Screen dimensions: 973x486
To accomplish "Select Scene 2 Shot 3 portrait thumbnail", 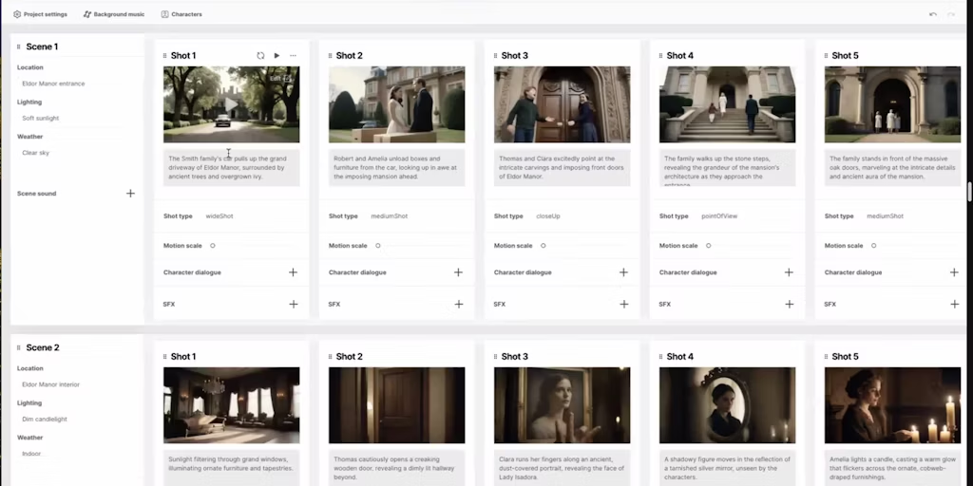I will pos(562,405).
